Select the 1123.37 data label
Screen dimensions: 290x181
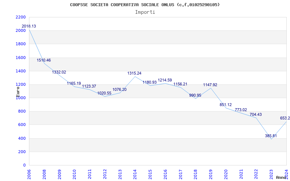(89, 86)
